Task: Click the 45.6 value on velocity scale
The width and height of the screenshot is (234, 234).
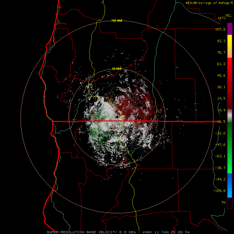Action: click(x=221, y=75)
